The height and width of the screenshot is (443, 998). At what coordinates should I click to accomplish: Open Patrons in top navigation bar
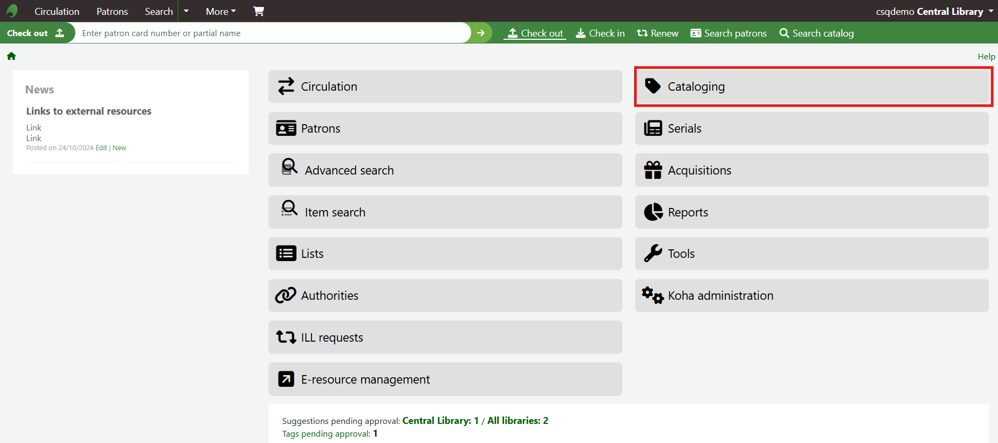[112, 11]
